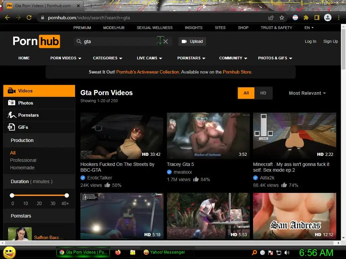Expand the Most Relevant sort dropdown
The height and width of the screenshot is (259, 346).
coord(307,93)
